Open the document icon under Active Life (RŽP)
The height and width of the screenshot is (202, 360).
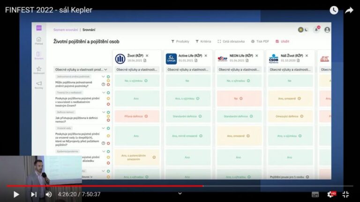pyautogui.click(x=196, y=60)
